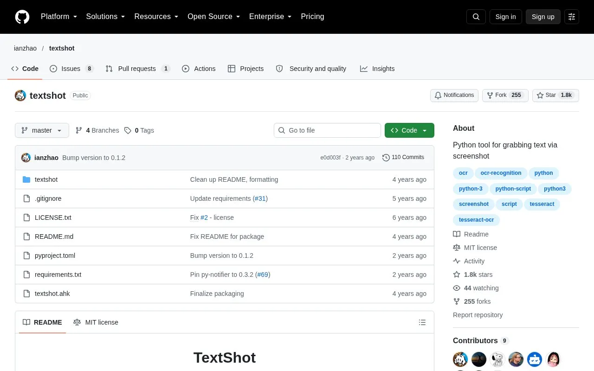Open the tesseract-ocr topic tag
594x371 pixels.
(x=476, y=220)
